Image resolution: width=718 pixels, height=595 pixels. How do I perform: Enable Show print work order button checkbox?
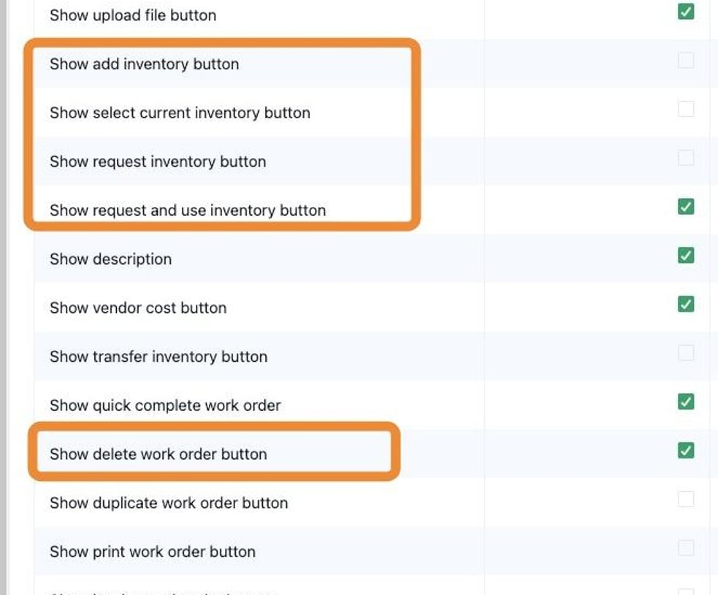pos(685,547)
